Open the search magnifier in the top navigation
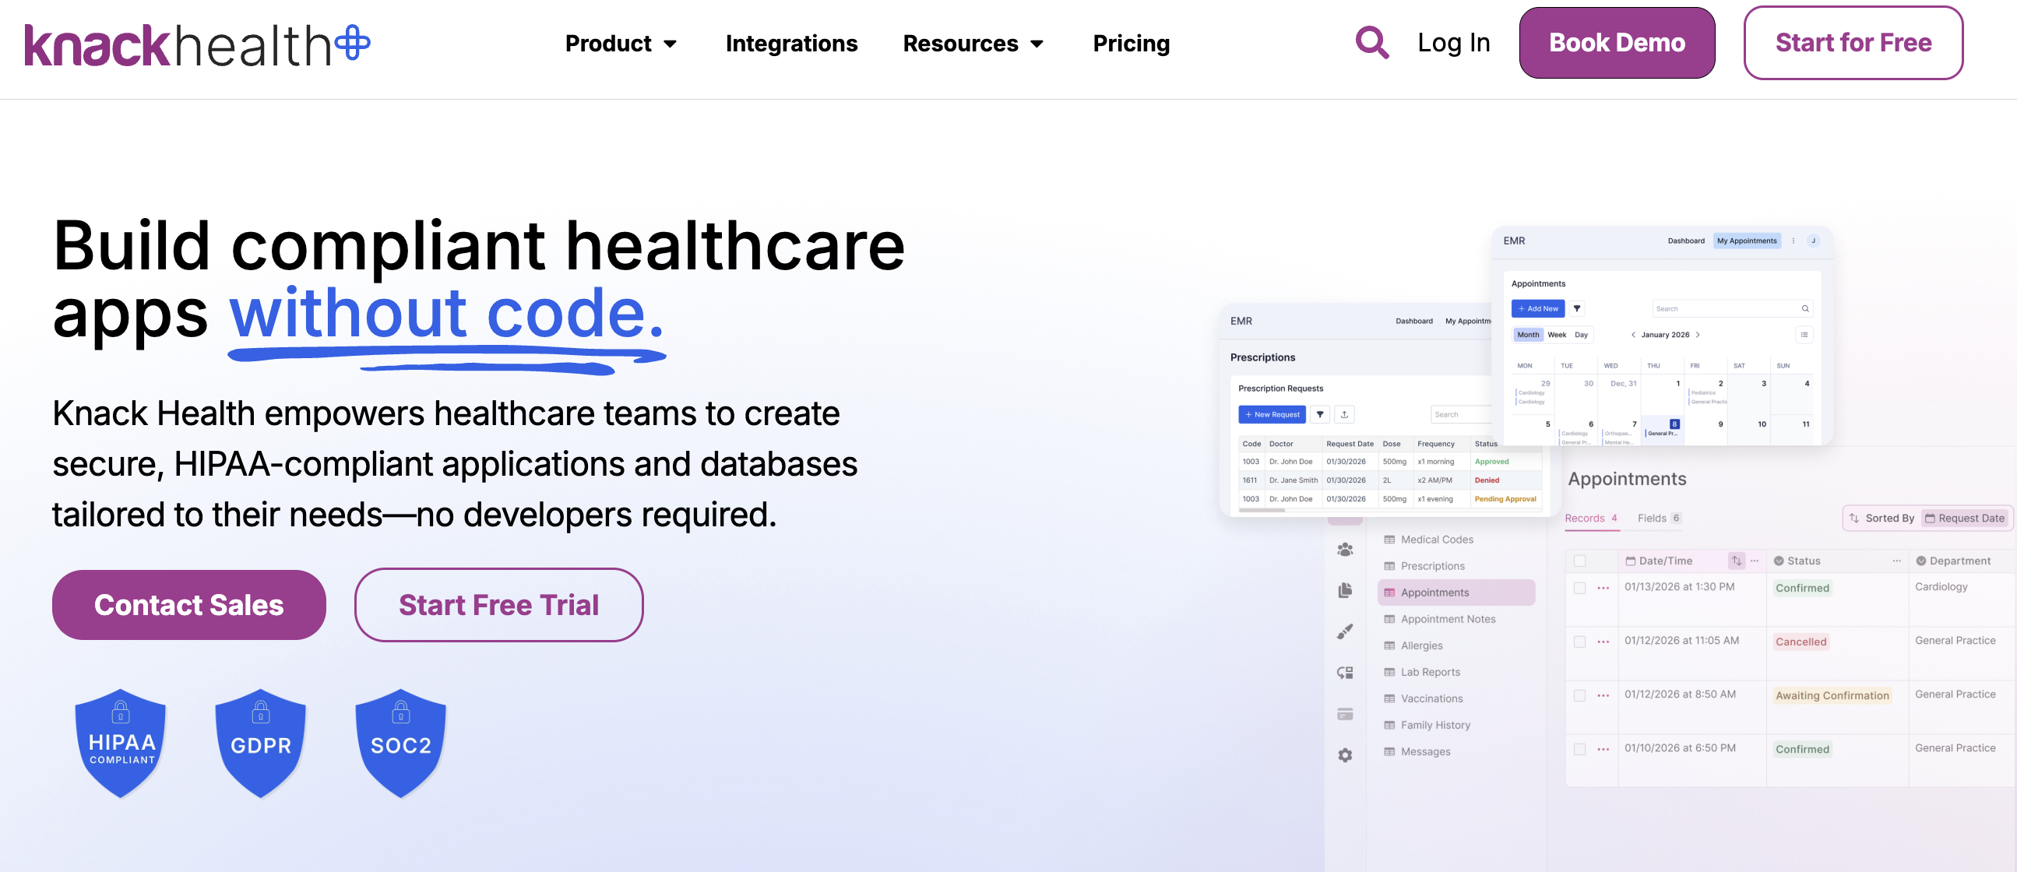2017x872 pixels. click(1371, 43)
